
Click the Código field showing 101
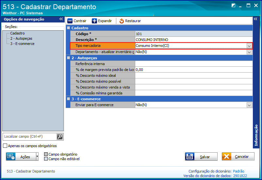pyautogui.click(x=194, y=34)
